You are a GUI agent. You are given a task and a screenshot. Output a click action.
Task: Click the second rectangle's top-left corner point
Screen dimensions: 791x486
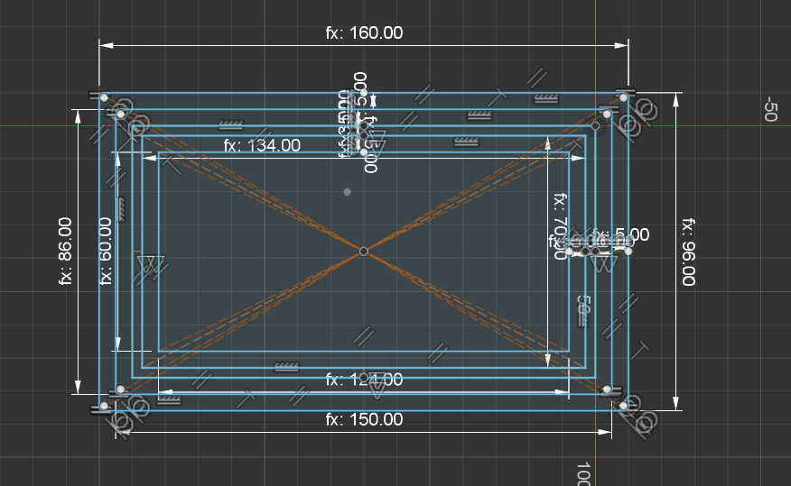click(120, 114)
